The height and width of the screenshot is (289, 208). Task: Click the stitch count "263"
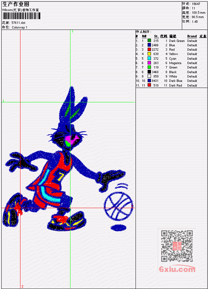click(x=156, y=63)
